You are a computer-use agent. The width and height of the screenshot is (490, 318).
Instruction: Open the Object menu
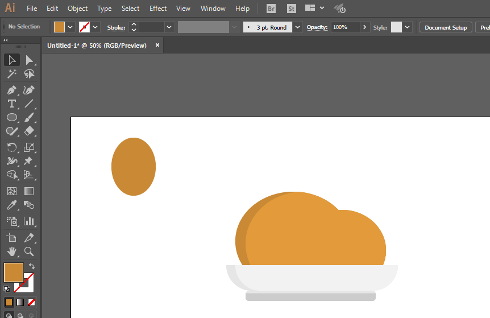[x=77, y=9]
